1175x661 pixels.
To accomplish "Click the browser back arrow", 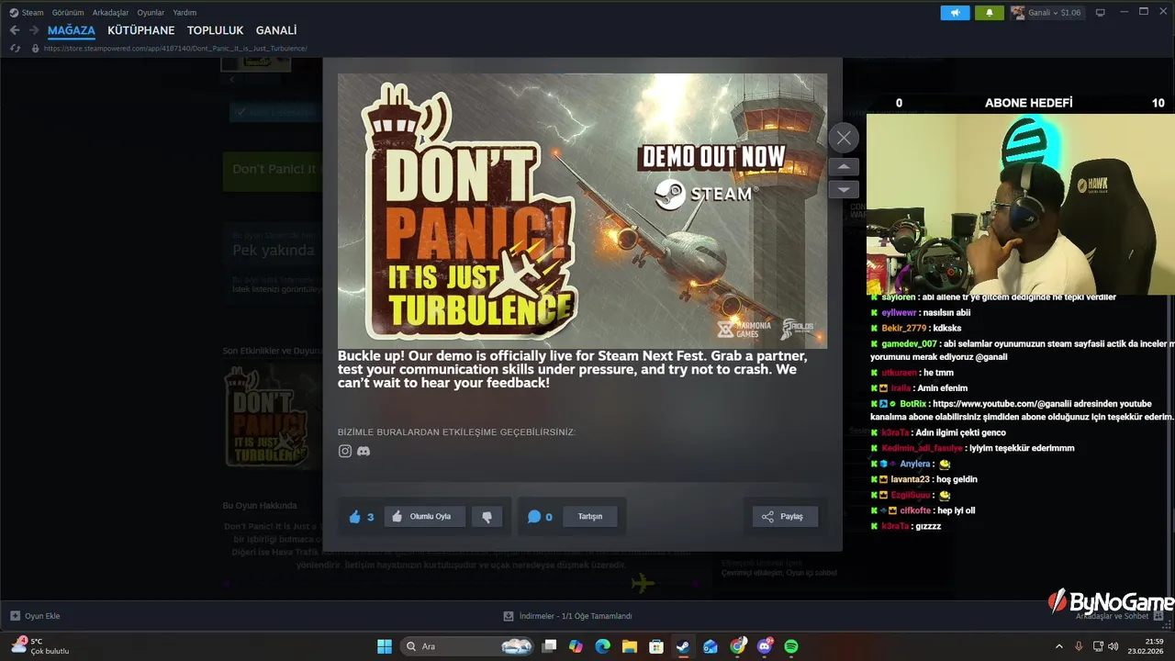I will pyautogui.click(x=14, y=30).
